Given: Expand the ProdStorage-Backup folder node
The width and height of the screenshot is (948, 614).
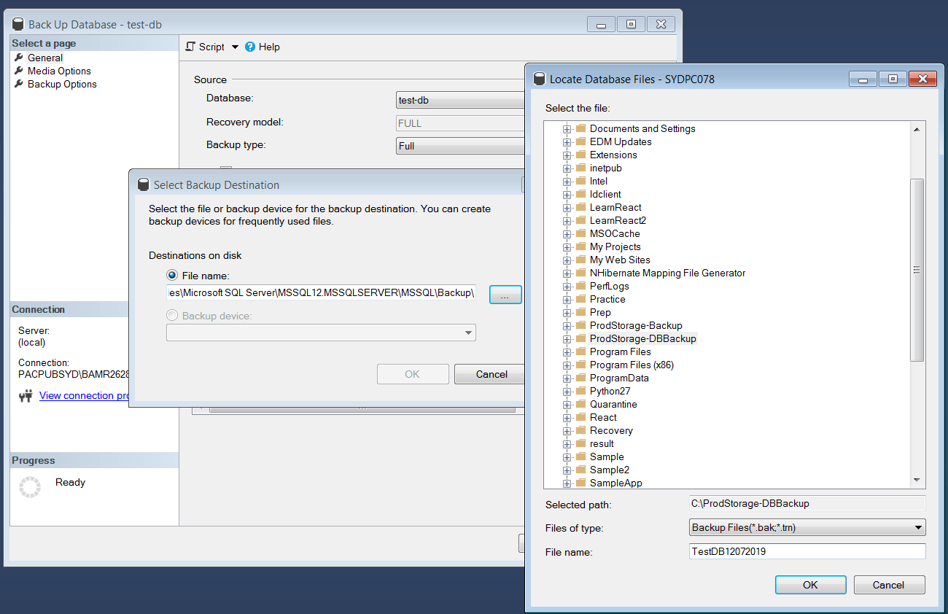Looking at the screenshot, I should coord(567,325).
